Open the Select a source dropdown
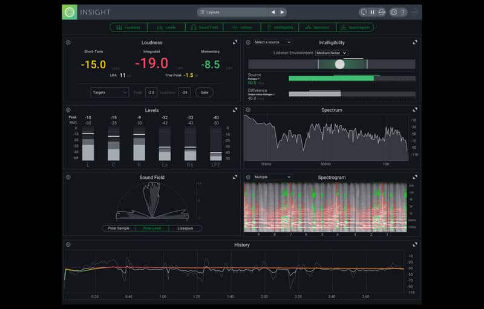Screen dimensions: 484x309 pos(272,42)
